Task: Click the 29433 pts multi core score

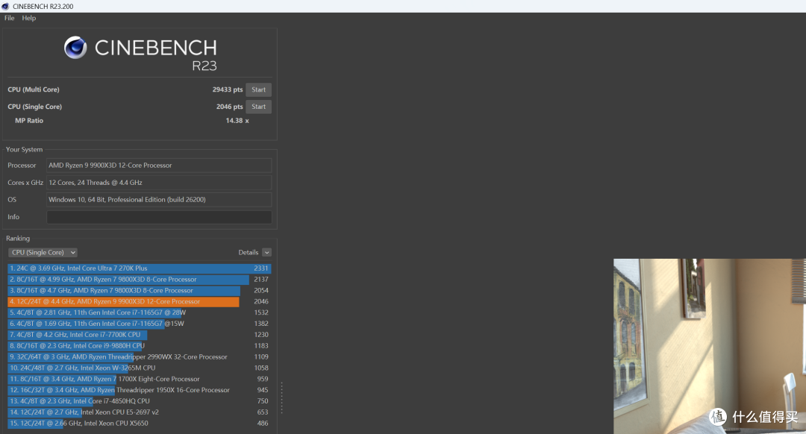Action: coord(227,89)
